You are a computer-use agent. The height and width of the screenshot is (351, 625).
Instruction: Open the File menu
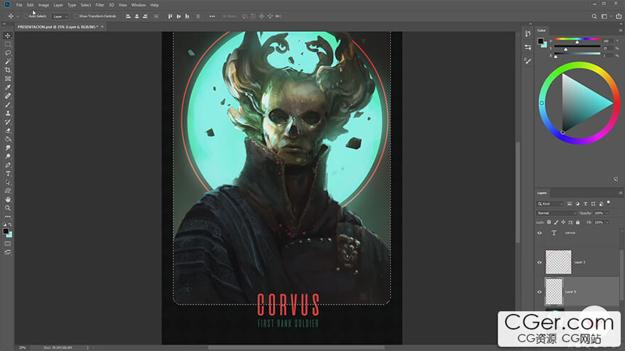19,5
